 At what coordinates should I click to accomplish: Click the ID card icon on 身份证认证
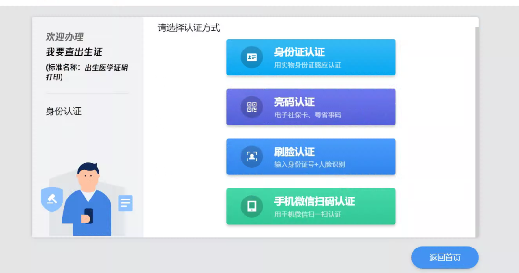[251, 57]
